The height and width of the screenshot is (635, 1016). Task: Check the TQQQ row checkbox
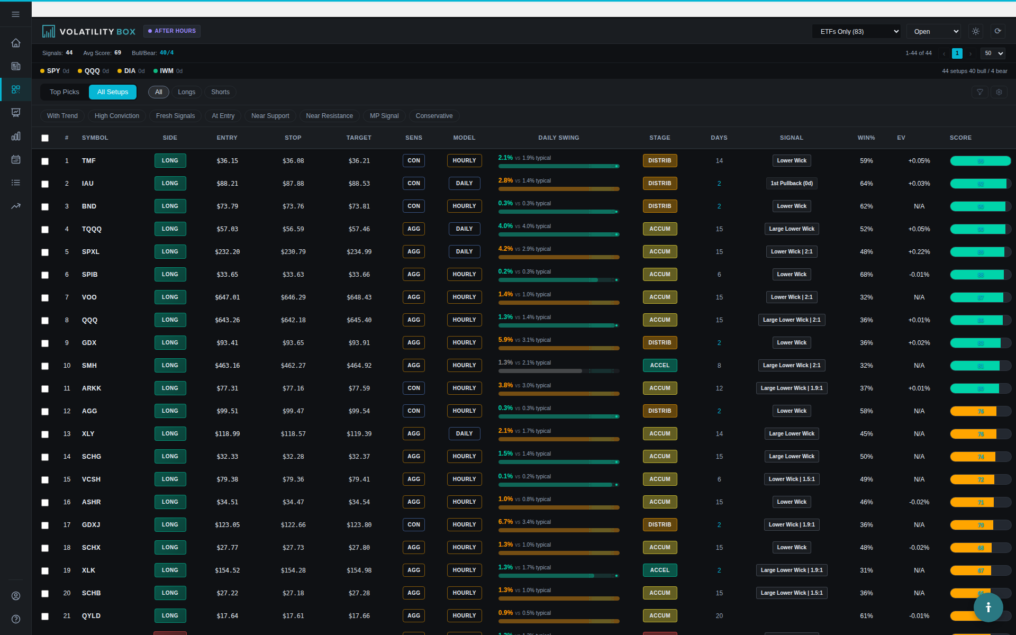[x=45, y=230]
